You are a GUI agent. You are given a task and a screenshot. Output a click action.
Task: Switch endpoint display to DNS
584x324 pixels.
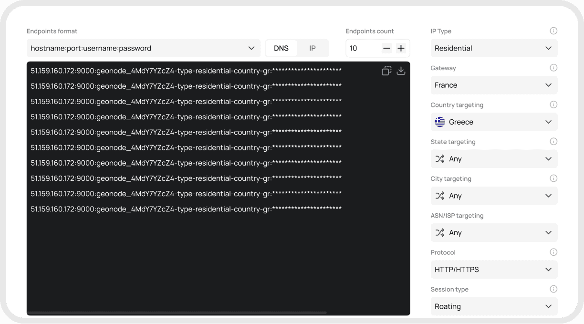click(x=281, y=48)
